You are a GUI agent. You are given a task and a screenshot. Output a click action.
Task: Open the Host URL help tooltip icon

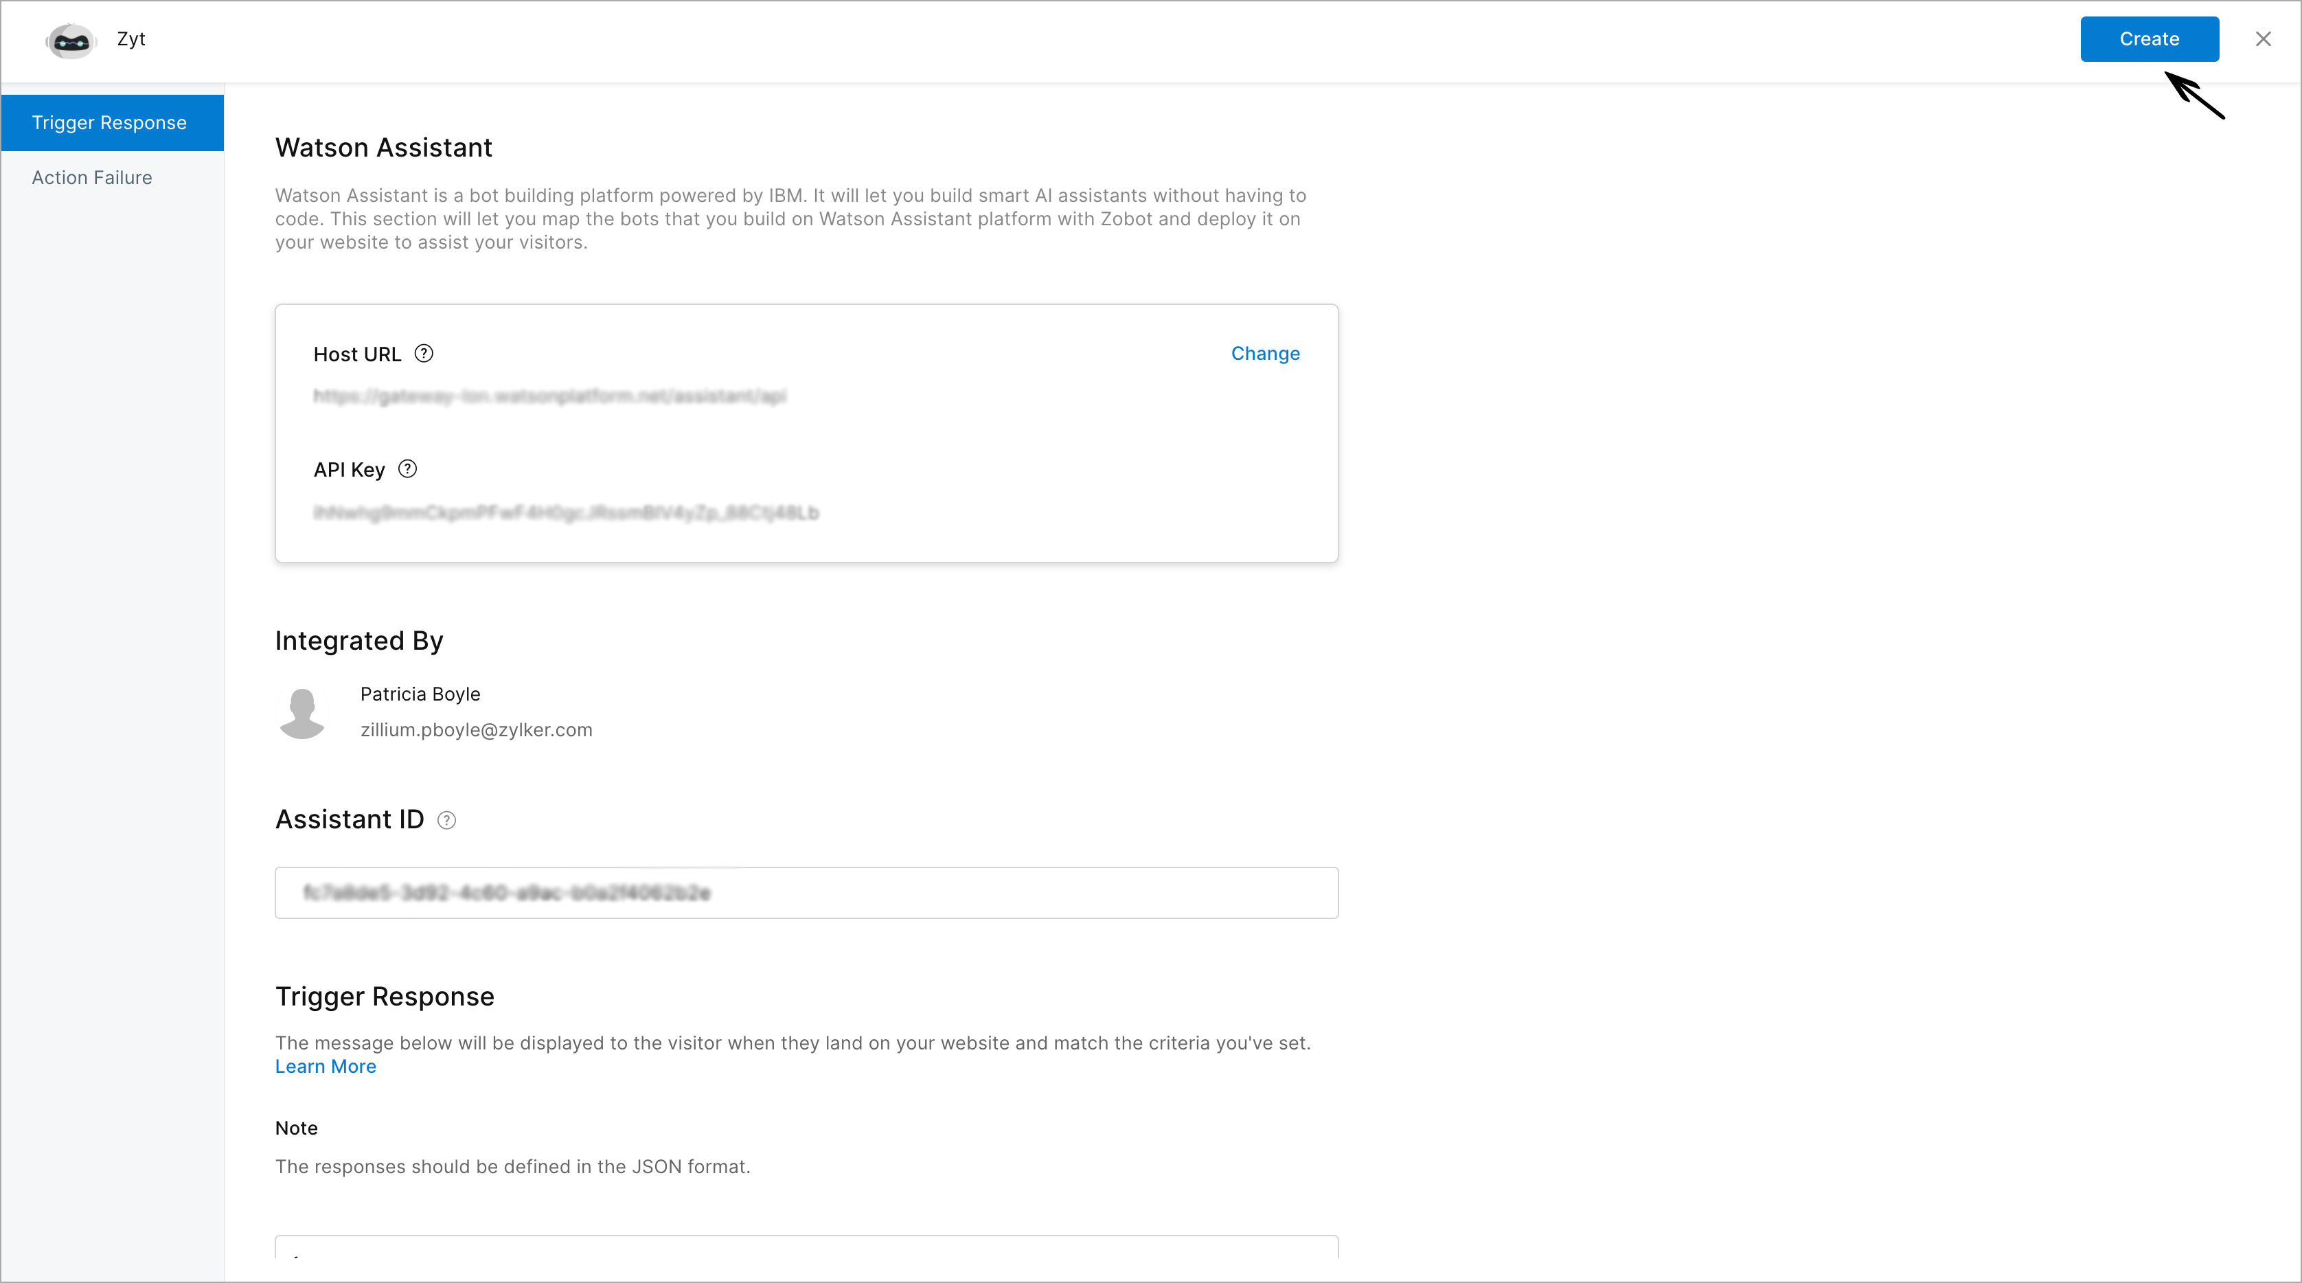coord(424,354)
